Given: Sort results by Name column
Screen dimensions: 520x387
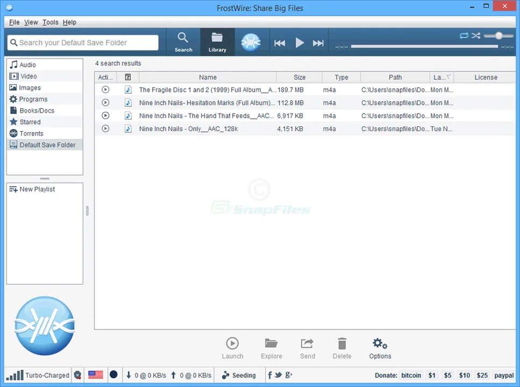Looking at the screenshot, I should (x=208, y=77).
